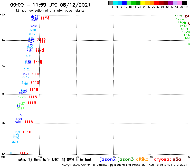Select the yellow 21-24 ft legend swatch
The image size is (190, 167).
point(143,3)
